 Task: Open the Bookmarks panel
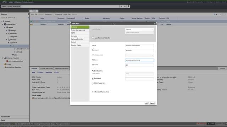(15, 117)
